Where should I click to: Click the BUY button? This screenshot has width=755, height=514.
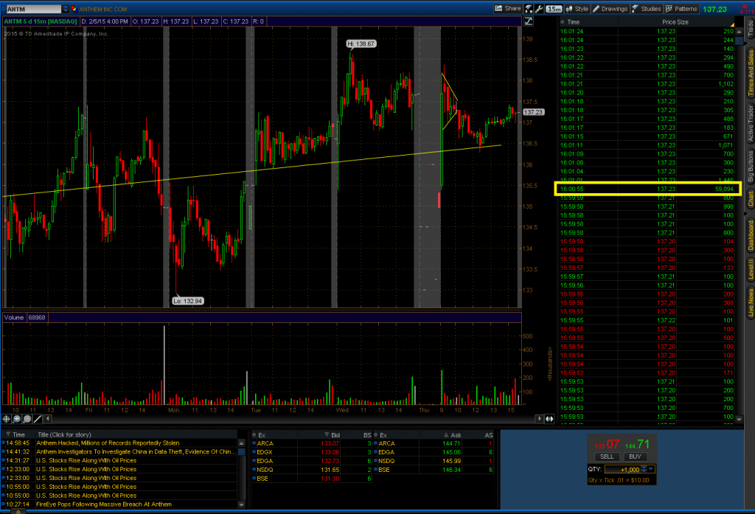pyautogui.click(x=635, y=456)
